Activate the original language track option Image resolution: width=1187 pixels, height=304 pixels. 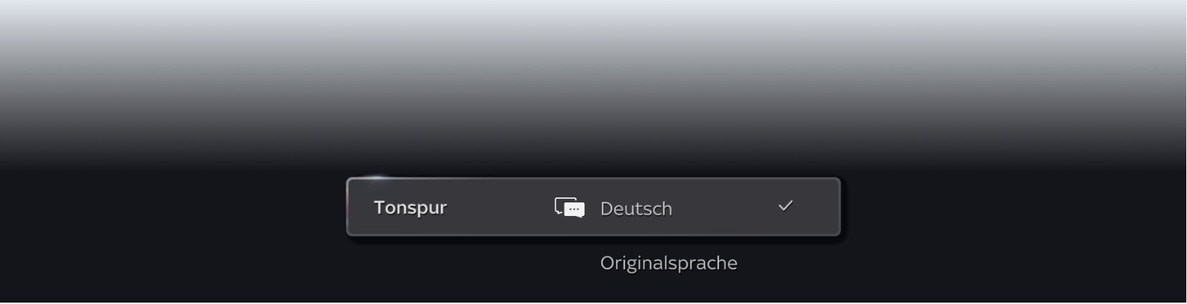pyautogui.click(x=668, y=263)
